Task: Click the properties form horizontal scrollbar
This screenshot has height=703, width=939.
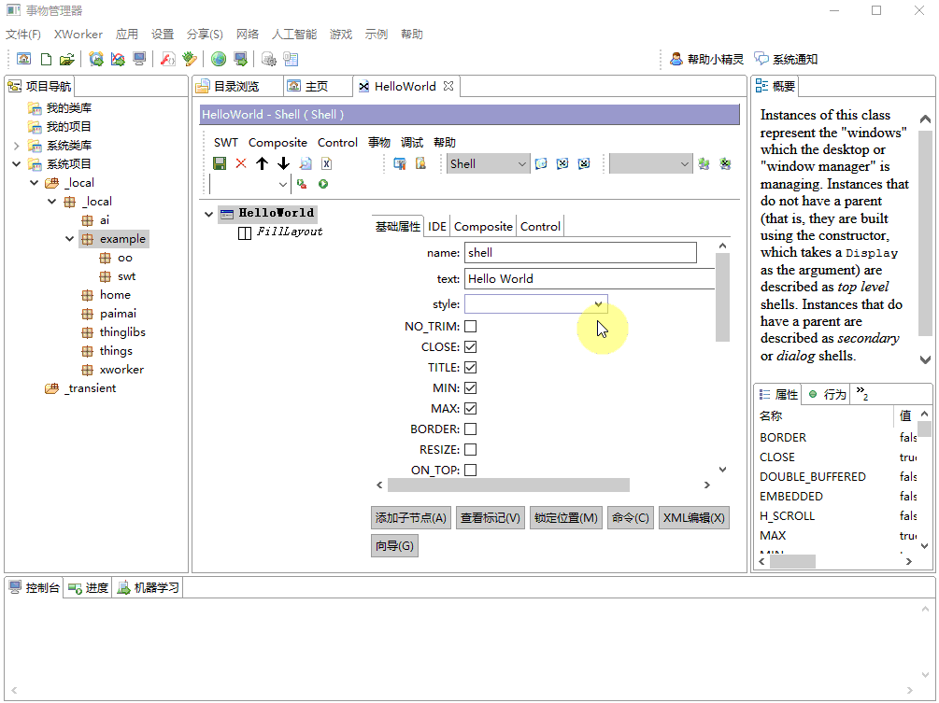Action: click(x=508, y=485)
